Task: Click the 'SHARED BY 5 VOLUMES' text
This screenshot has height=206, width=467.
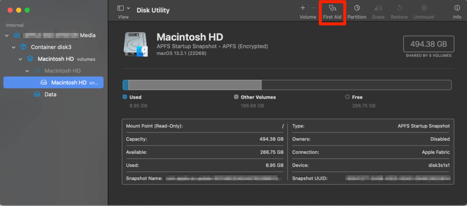Action: (429, 55)
